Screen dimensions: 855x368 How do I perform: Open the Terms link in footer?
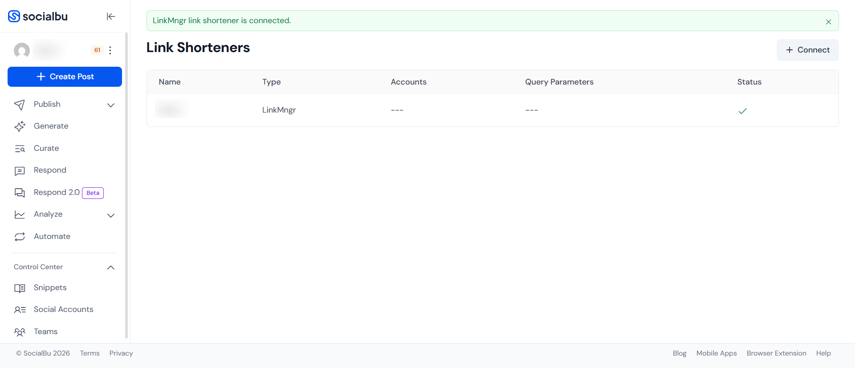coord(90,353)
